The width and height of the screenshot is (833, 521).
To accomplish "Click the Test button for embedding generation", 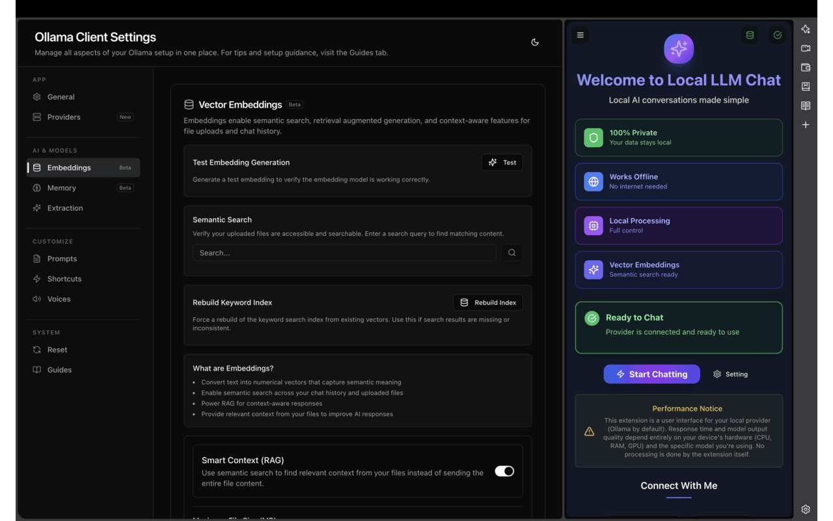I will tap(502, 163).
